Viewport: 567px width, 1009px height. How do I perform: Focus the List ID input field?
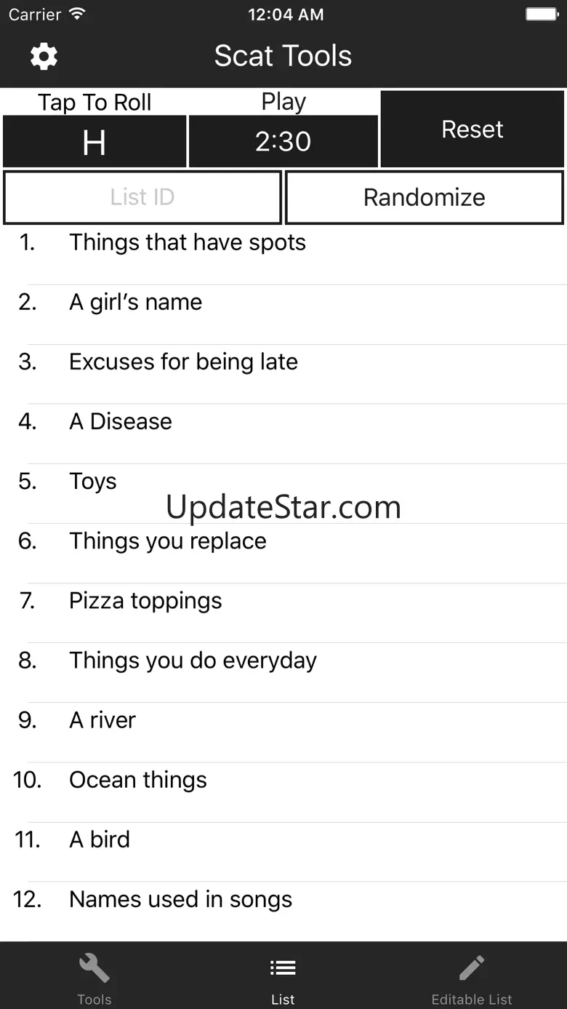(x=142, y=197)
